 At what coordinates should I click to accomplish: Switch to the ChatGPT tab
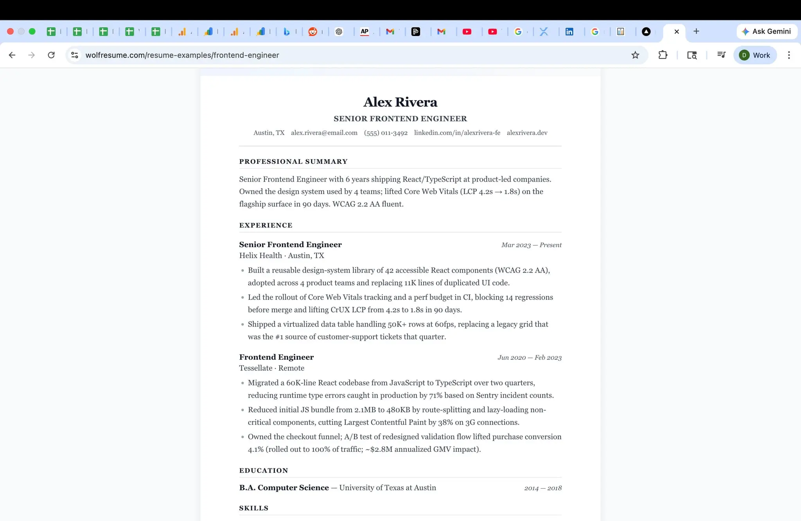pos(339,32)
